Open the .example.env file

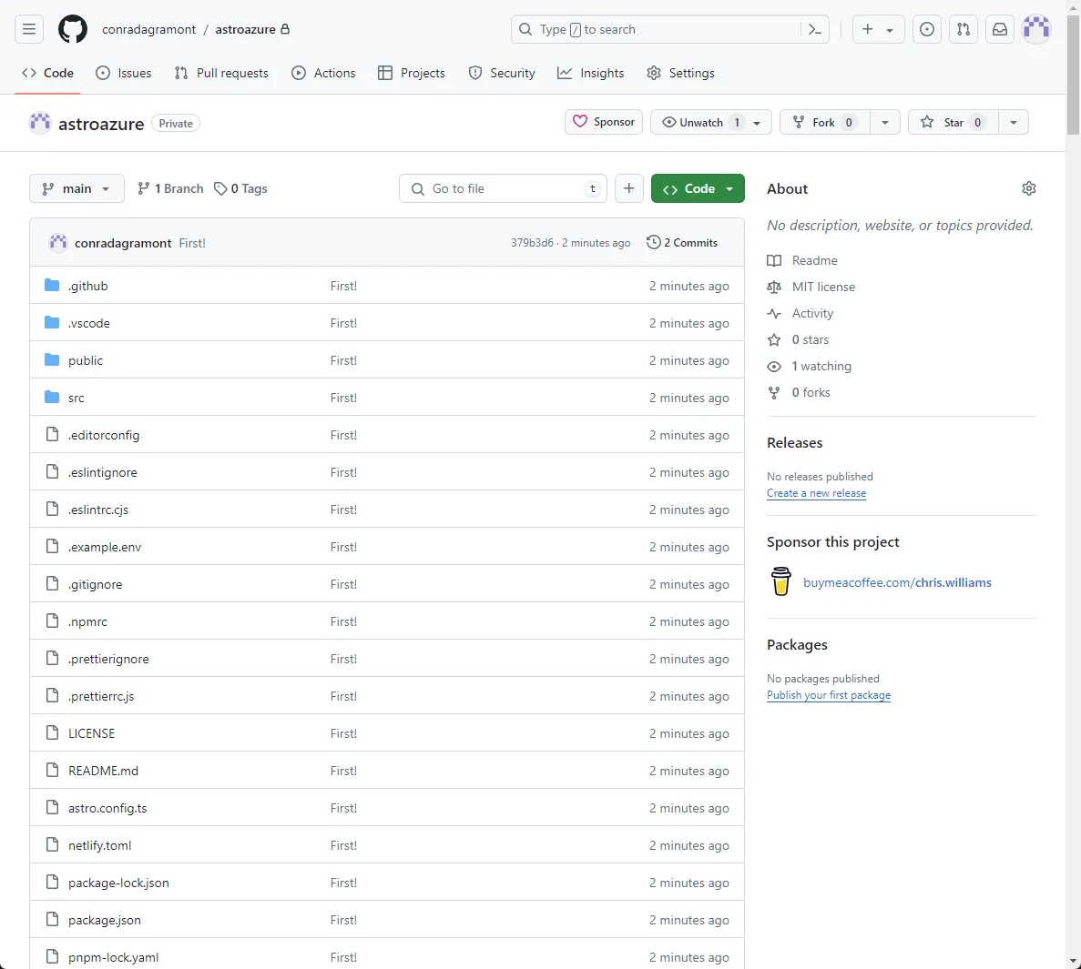[x=105, y=547]
